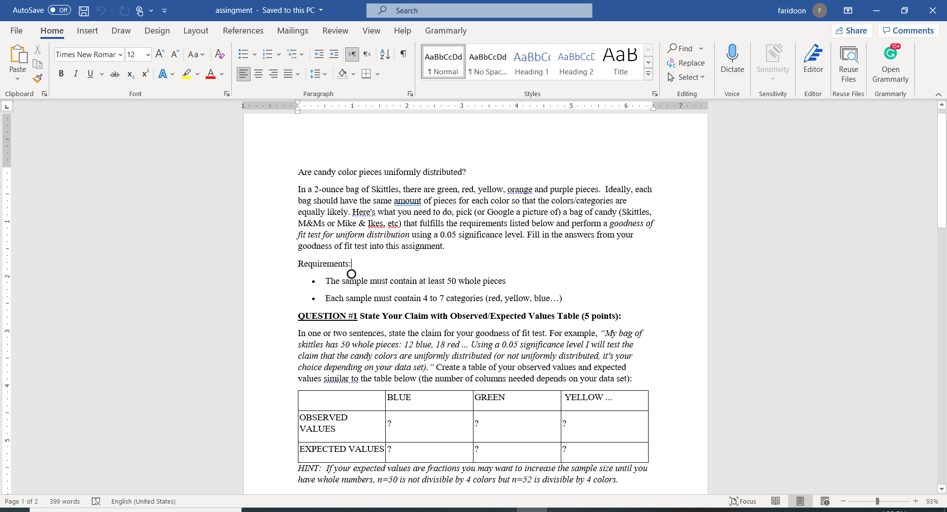Open Dictate microphone tool

coord(732,59)
